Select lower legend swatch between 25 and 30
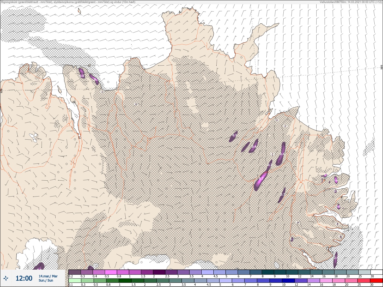The width and height of the screenshot is (383, 287). pyautogui.click(x=364, y=281)
